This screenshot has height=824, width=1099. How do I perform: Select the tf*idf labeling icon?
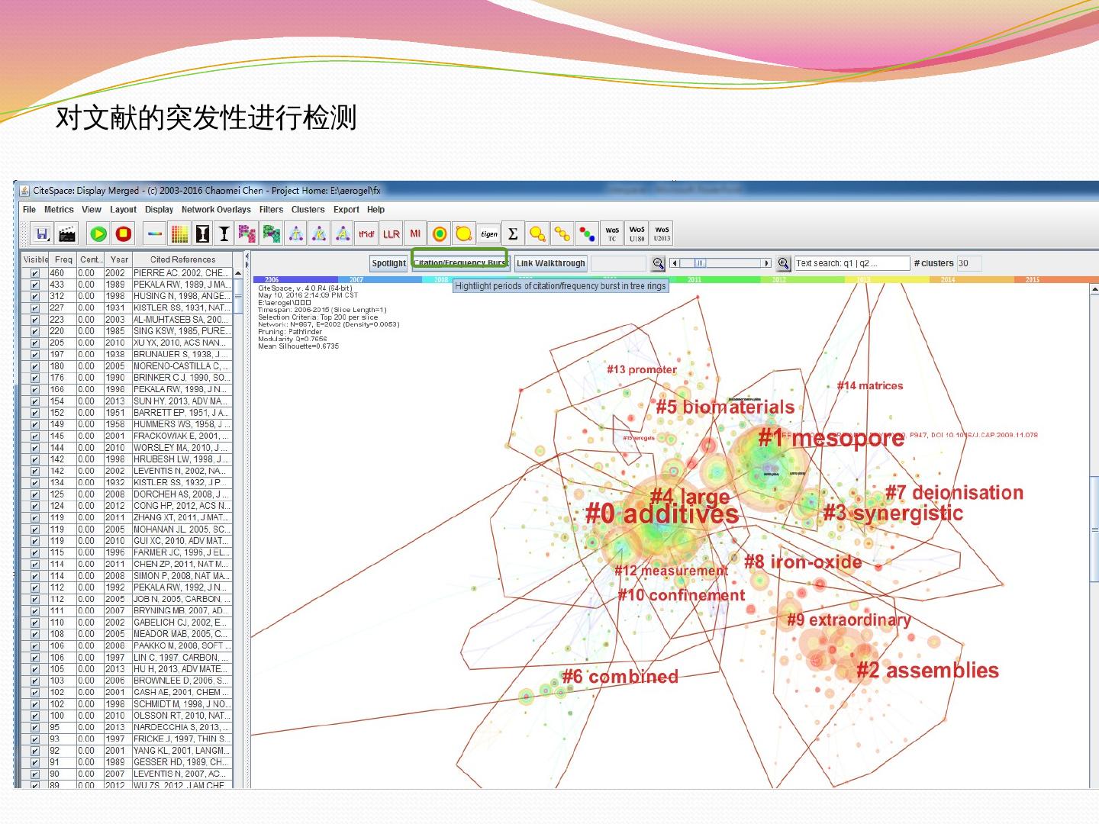point(367,233)
